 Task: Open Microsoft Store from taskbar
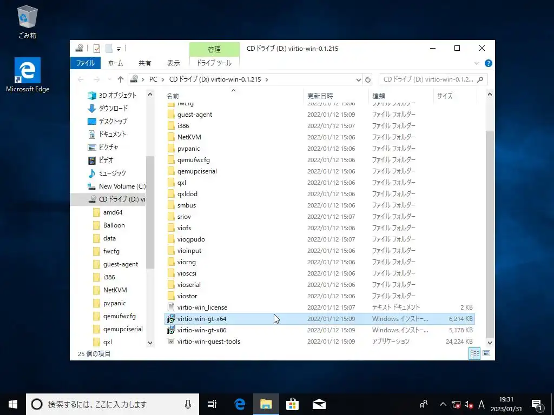(292, 404)
